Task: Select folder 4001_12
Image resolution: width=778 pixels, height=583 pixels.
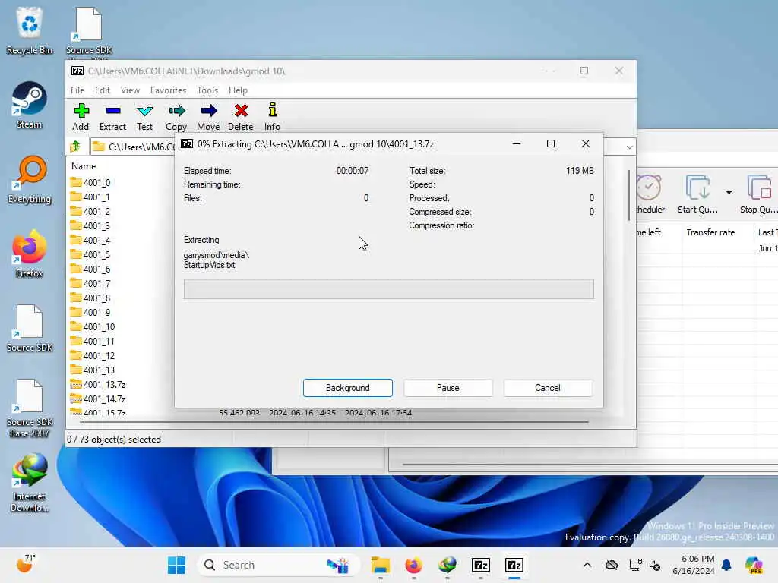Action: (92, 355)
